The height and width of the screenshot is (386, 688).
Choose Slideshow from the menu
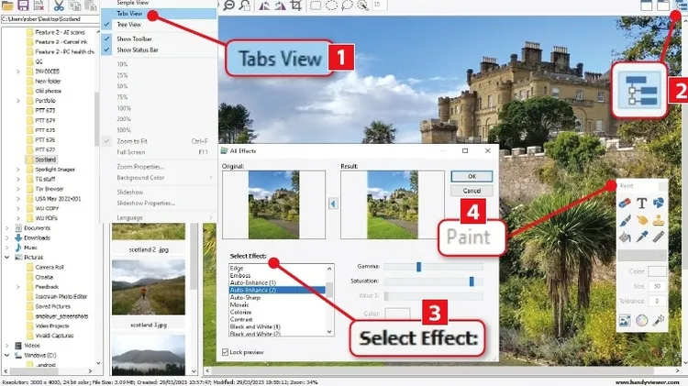coord(159,193)
